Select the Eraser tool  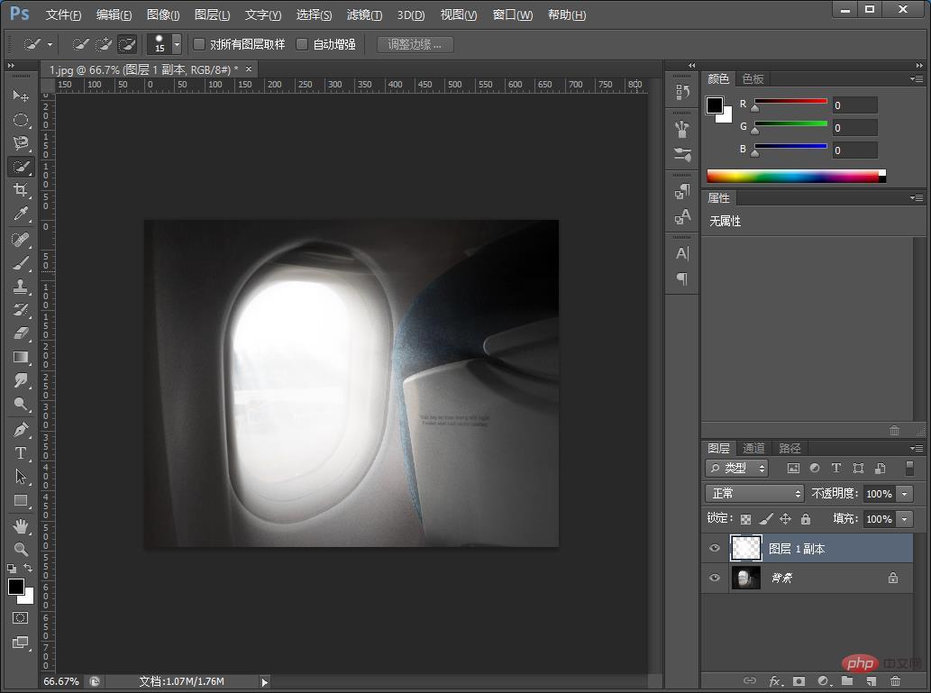tap(21, 333)
